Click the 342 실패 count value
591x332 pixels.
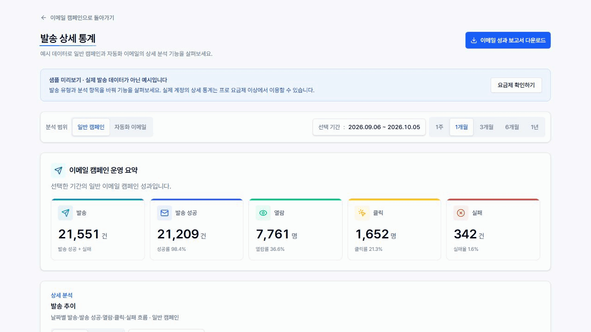click(x=465, y=234)
